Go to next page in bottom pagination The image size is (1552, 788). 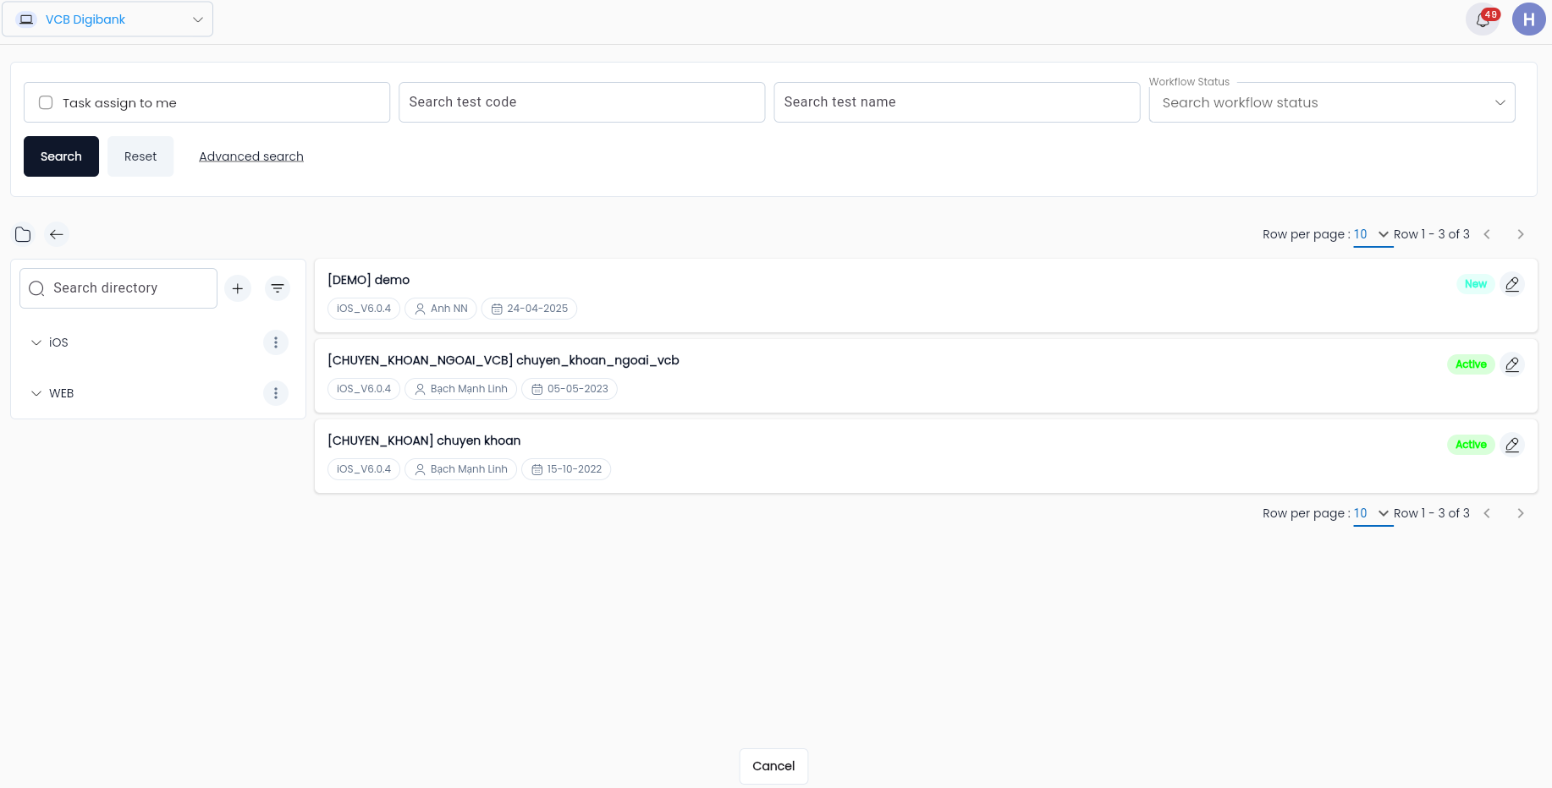point(1521,513)
